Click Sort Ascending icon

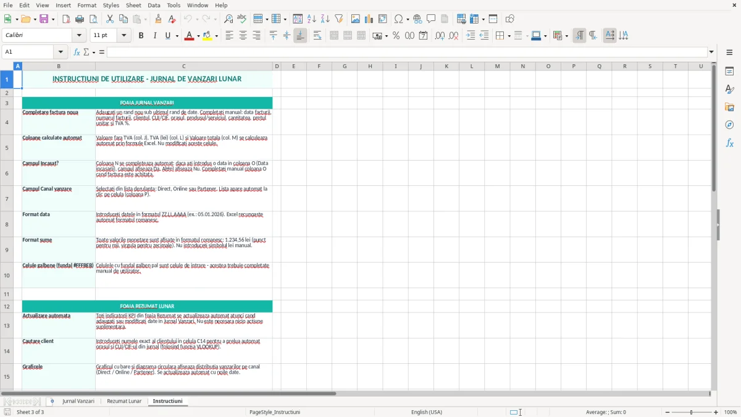[x=312, y=19]
